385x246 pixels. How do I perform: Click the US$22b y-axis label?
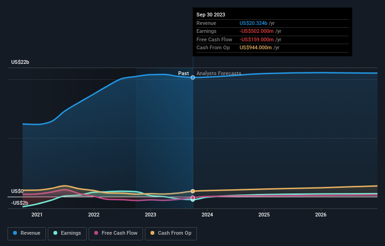[x=20, y=62]
